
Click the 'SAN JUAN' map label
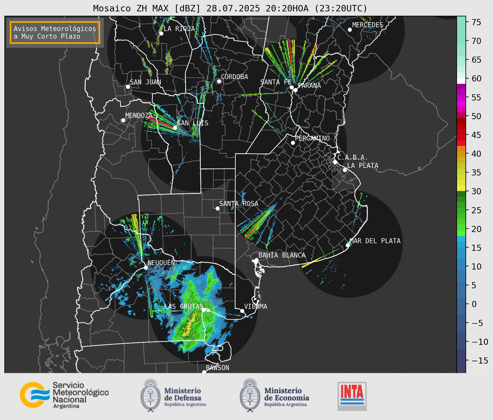(145, 82)
